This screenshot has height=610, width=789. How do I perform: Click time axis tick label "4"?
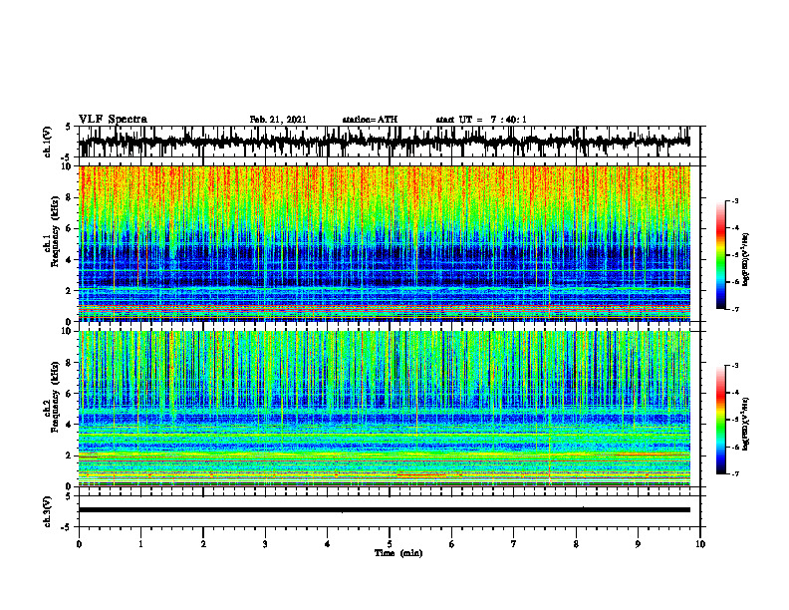(328, 544)
